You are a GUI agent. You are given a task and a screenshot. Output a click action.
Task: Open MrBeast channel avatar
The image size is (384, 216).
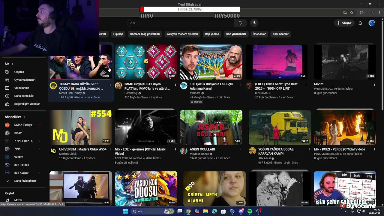[184, 86]
